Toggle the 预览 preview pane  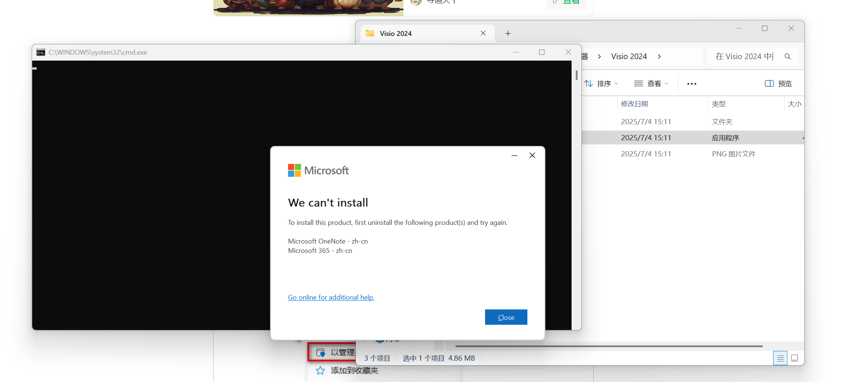coord(778,84)
